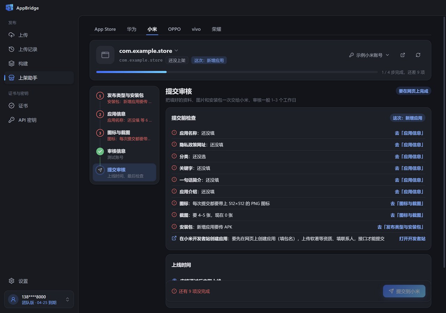Select the 小米 tab
446x313 pixels.
pos(152,29)
